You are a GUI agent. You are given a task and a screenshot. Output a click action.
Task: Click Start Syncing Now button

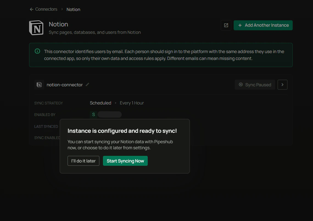125,161
